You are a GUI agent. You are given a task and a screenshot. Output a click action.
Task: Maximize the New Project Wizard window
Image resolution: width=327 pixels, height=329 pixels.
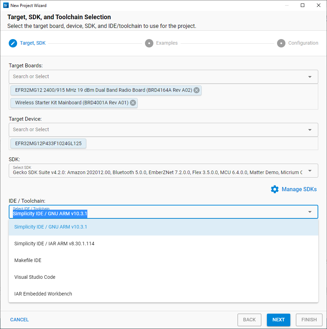[x=303, y=5]
